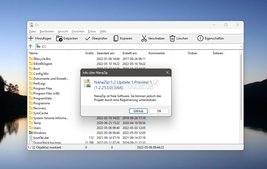This screenshot has height=169, width=267.
Task: Click $Recycle.Bin modified date 2022-01-09 14:04
Action: 108,59
